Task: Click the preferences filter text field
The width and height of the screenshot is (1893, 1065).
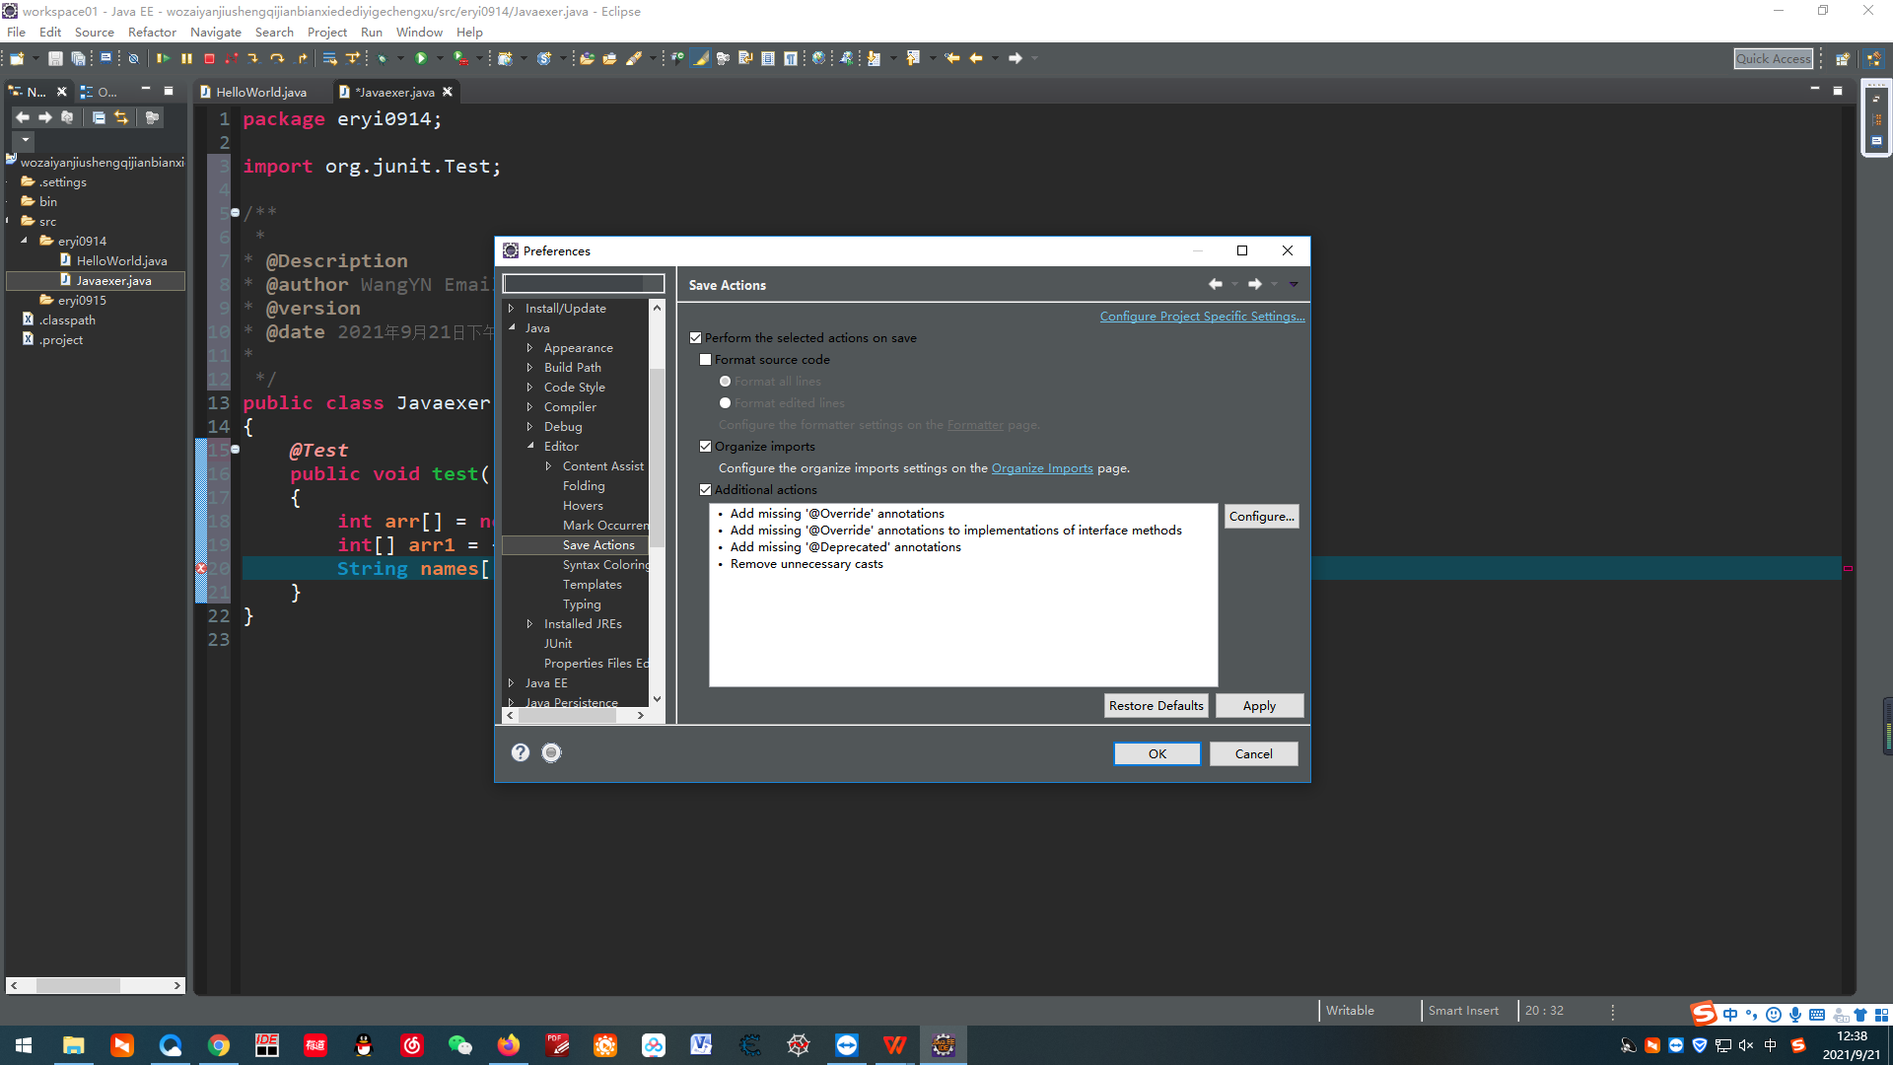Action: point(576,284)
